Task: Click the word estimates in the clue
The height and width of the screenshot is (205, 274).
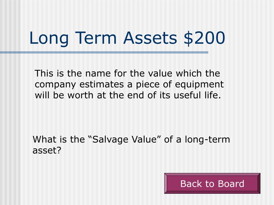Action: pos(101,84)
